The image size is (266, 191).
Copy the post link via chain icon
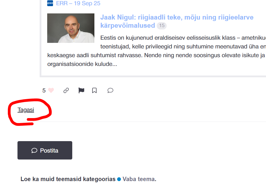(66, 90)
